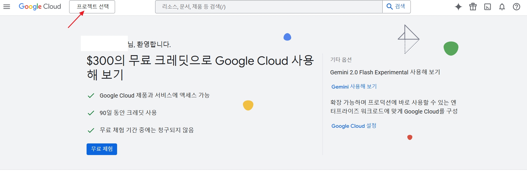
Task: Click the Google Cloud 제품과 서비스에 액세스 가능 text
Action: (155, 95)
